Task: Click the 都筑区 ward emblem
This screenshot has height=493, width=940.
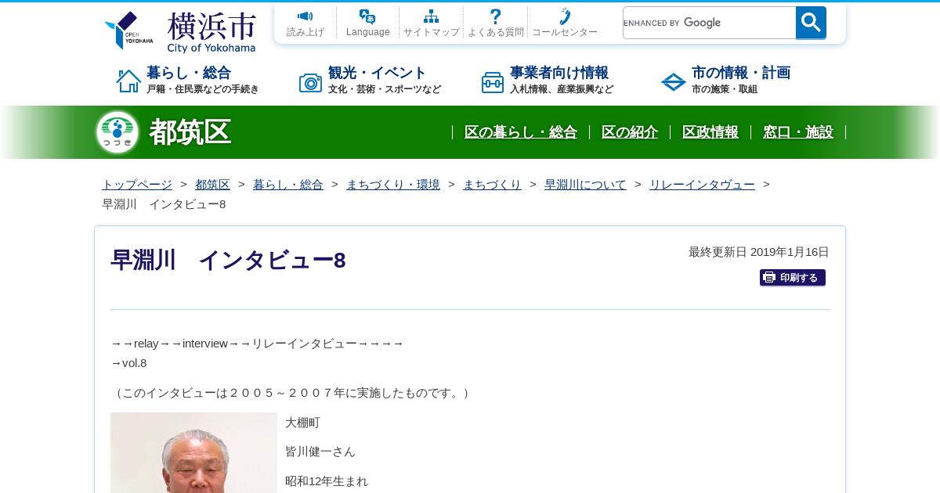Action: 117,131
